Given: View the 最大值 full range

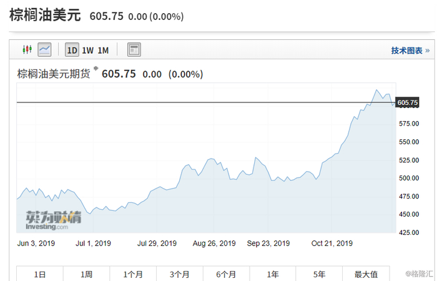Looking at the screenshot, I should pyautogui.click(x=366, y=274).
